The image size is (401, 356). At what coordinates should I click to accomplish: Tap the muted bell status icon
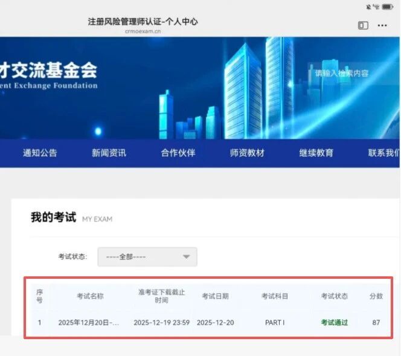click(368, 7)
